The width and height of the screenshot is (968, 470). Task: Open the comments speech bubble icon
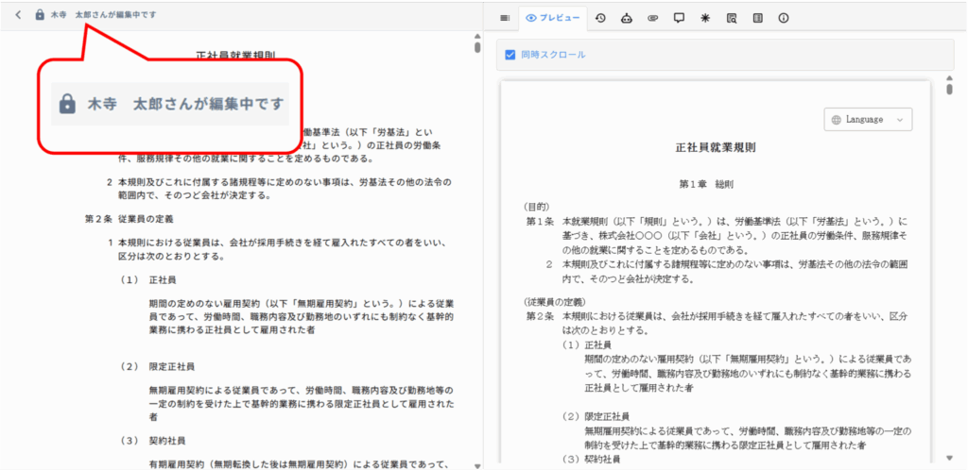pos(679,17)
